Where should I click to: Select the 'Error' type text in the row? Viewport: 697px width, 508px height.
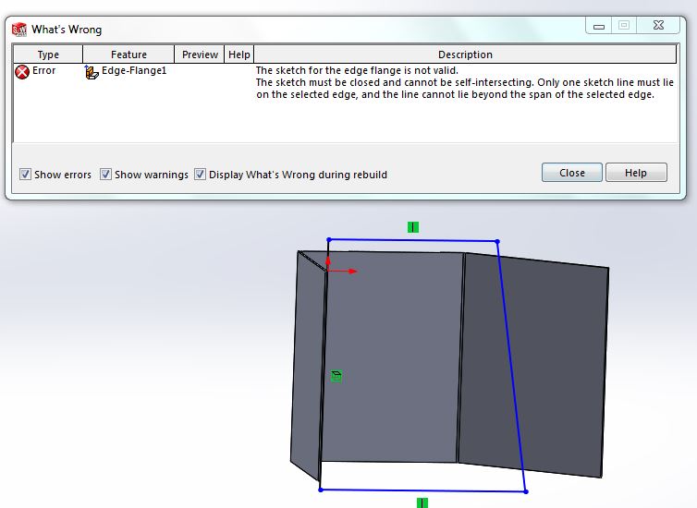44,70
